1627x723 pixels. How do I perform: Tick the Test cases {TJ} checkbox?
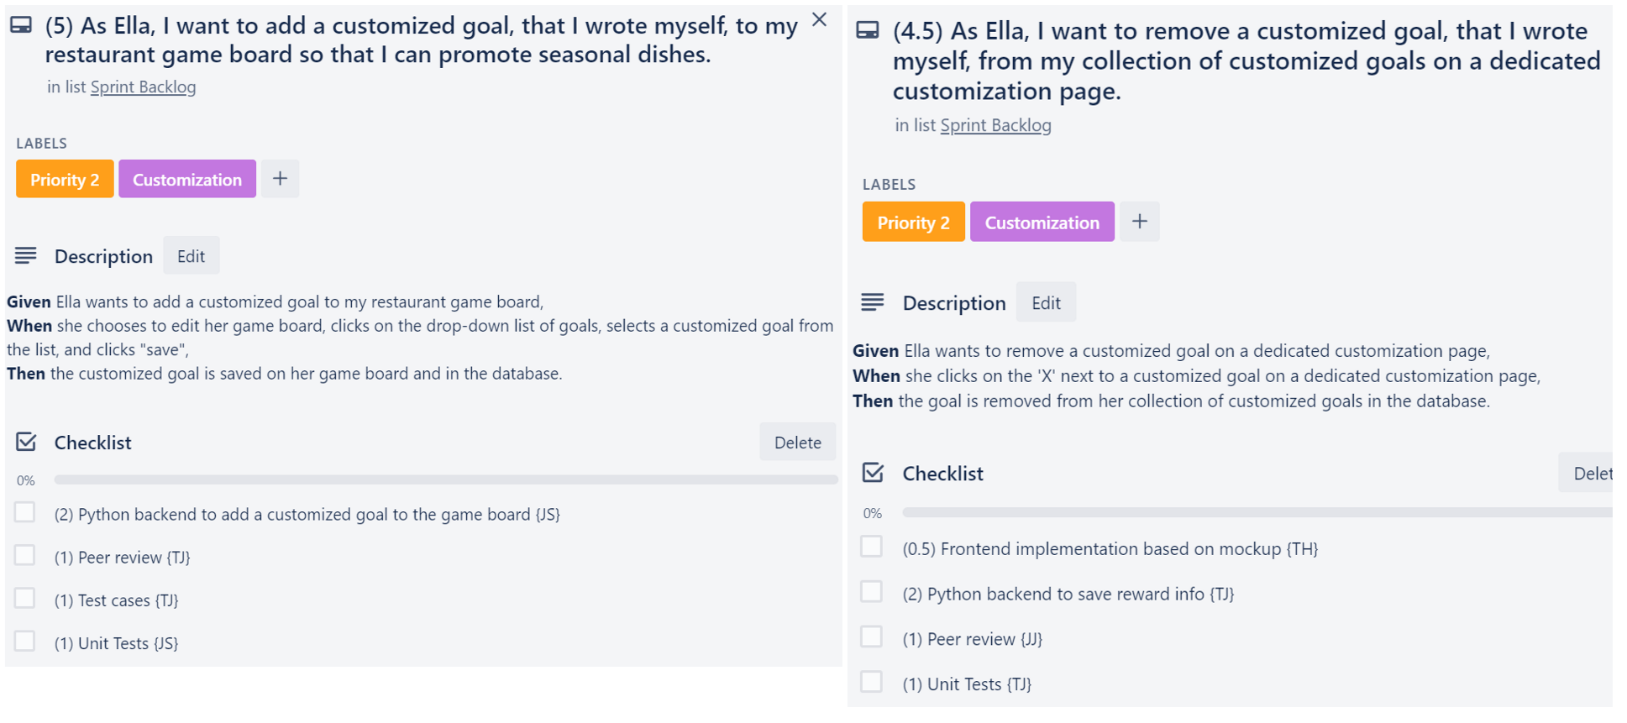pos(25,599)
